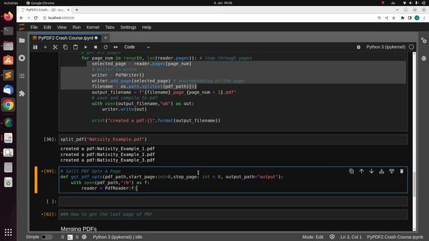Duplicate the active cell with copy icon
This screenshot has height=241, width=429.
click(351, 171)
